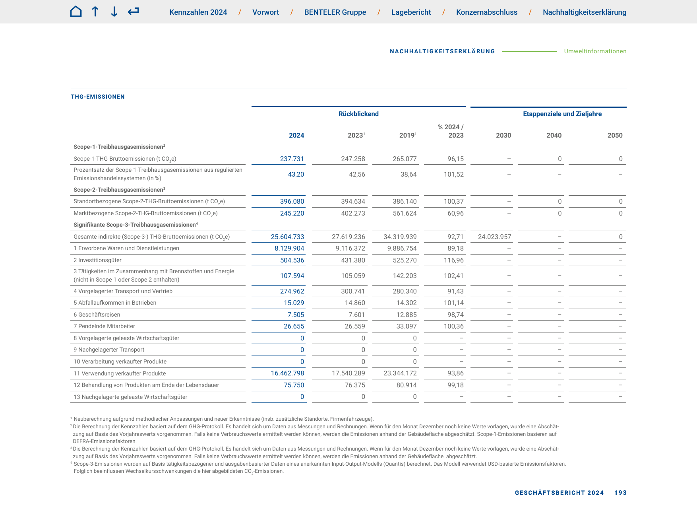Click the 43,20 percentage value

[296, 174]
